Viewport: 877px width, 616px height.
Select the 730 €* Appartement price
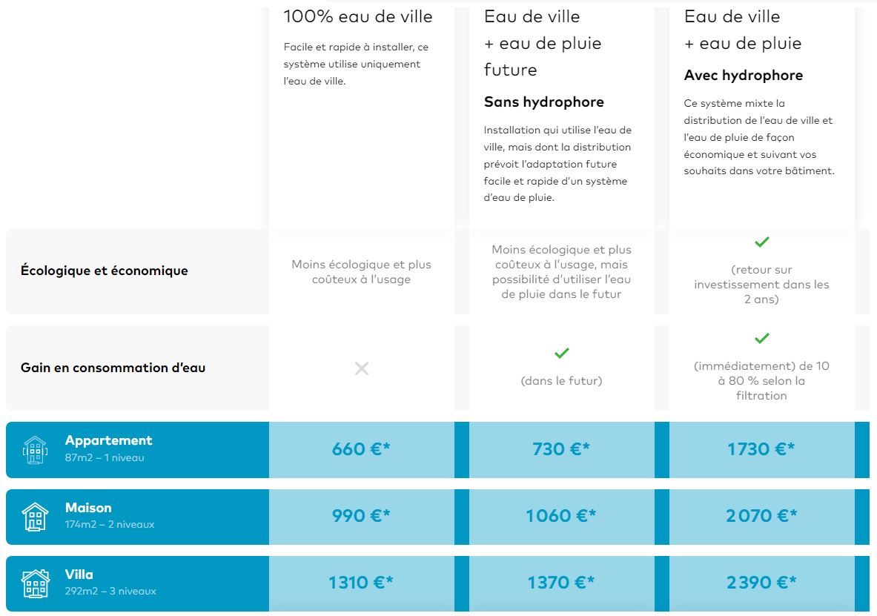pyautogui.click(x=562, y=449)
